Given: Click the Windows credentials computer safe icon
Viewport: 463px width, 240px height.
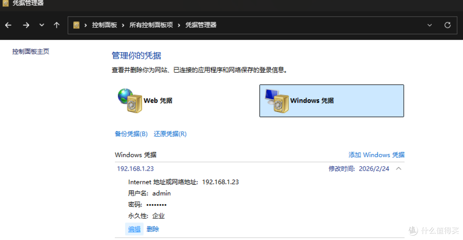Looking at the screenshot, I should tap(277, 101).
